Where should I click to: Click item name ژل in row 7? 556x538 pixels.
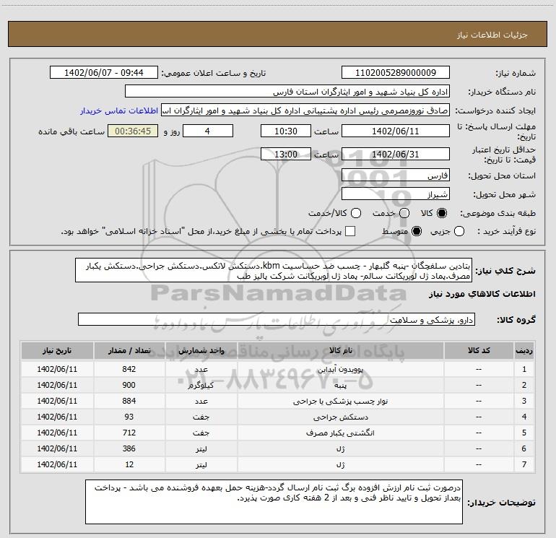(x=340, y=464)
